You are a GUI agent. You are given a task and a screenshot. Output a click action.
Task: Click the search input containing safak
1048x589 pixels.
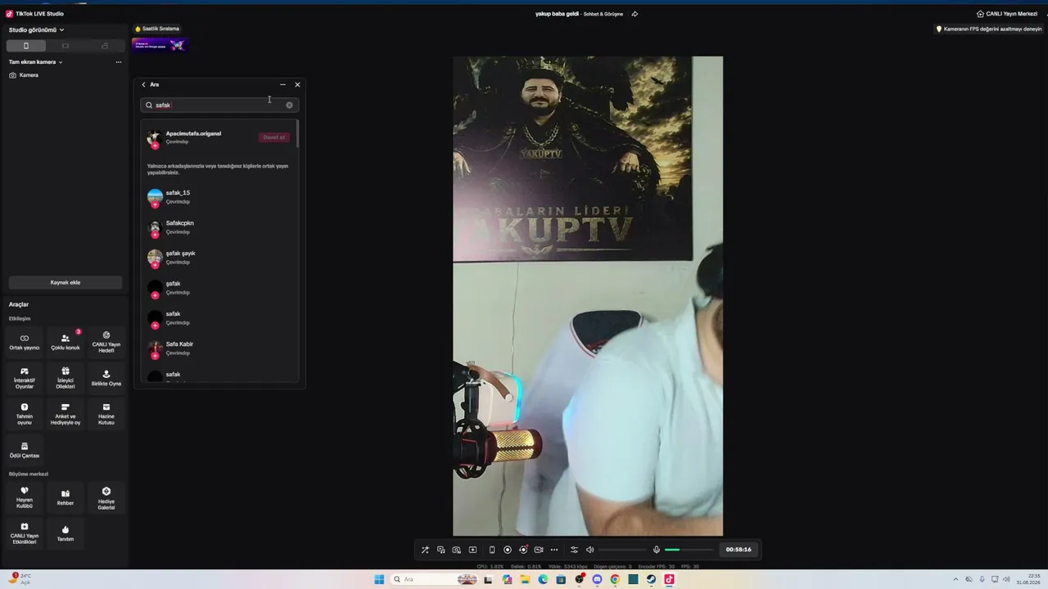coord(219,105)
